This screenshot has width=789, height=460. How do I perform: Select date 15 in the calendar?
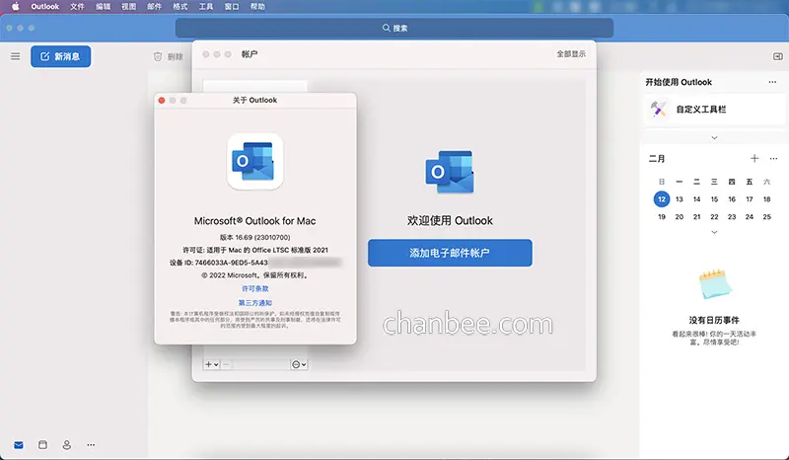click(714, 199)
